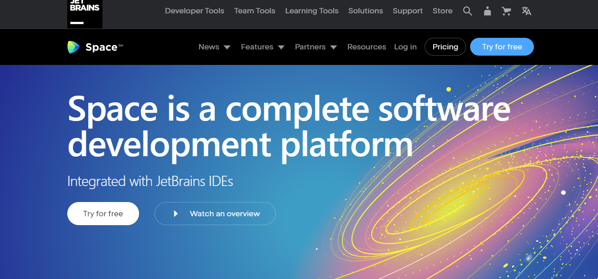This screenshot has height=279, width=598.
Task: Click the blue Try for free button
Action: 502,47
